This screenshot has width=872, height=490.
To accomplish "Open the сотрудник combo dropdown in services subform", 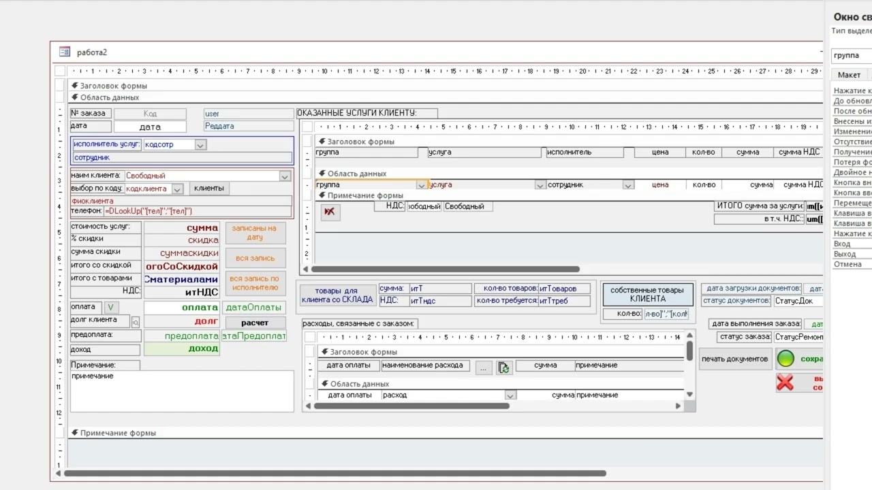I will click(x=628, y=184).
